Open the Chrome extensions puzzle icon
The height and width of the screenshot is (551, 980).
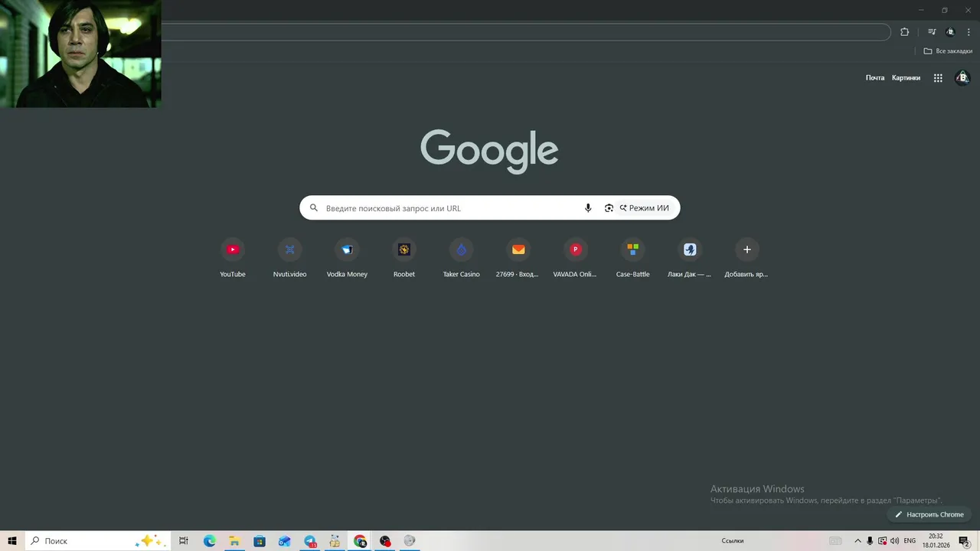[904, 32]
